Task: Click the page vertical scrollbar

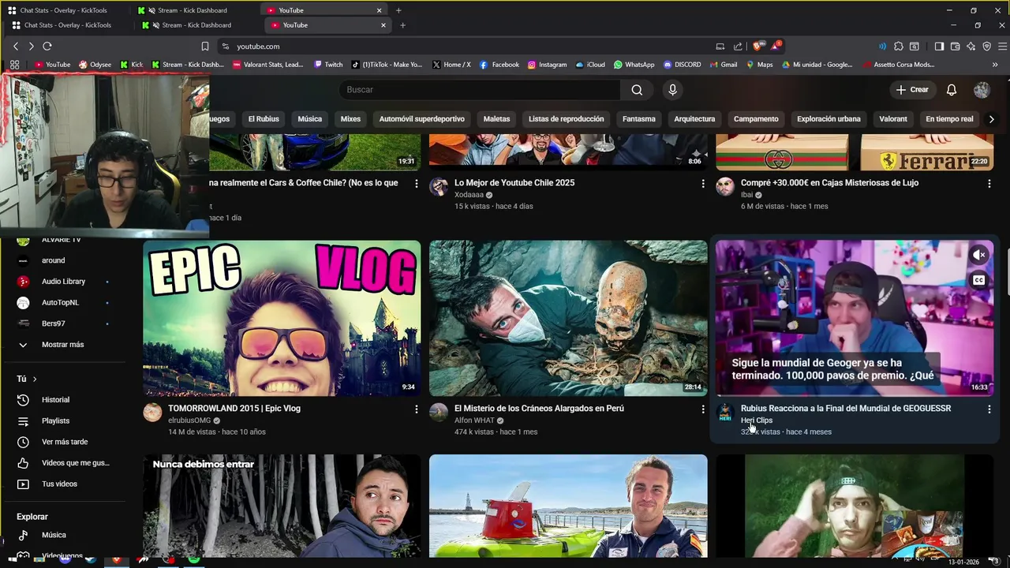Action: pos(1007,273)
